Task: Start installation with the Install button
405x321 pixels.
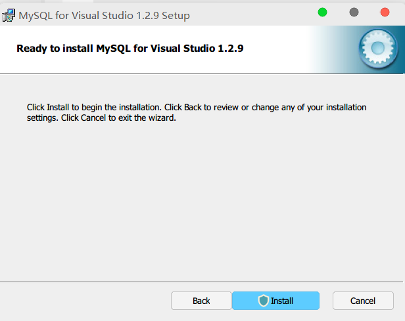Action: click(275, 301)
